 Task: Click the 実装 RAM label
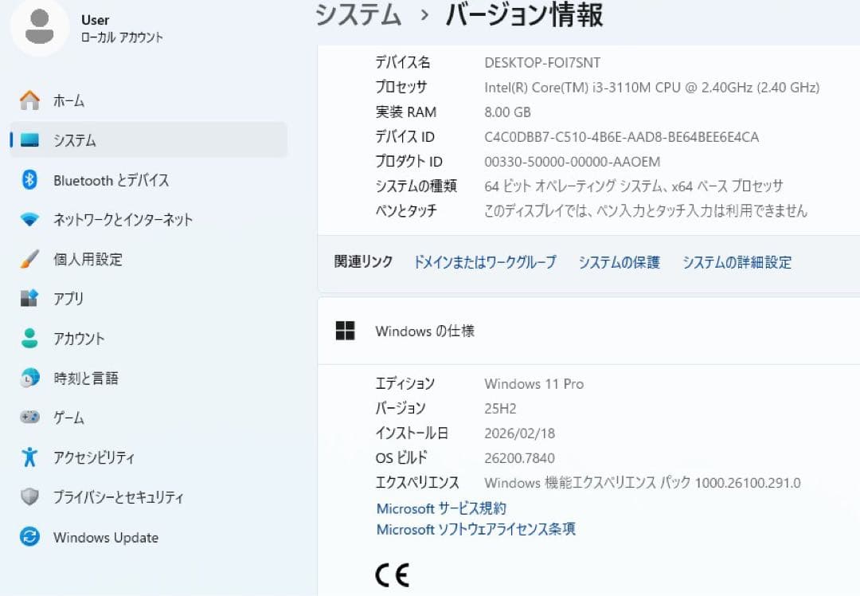406,112
